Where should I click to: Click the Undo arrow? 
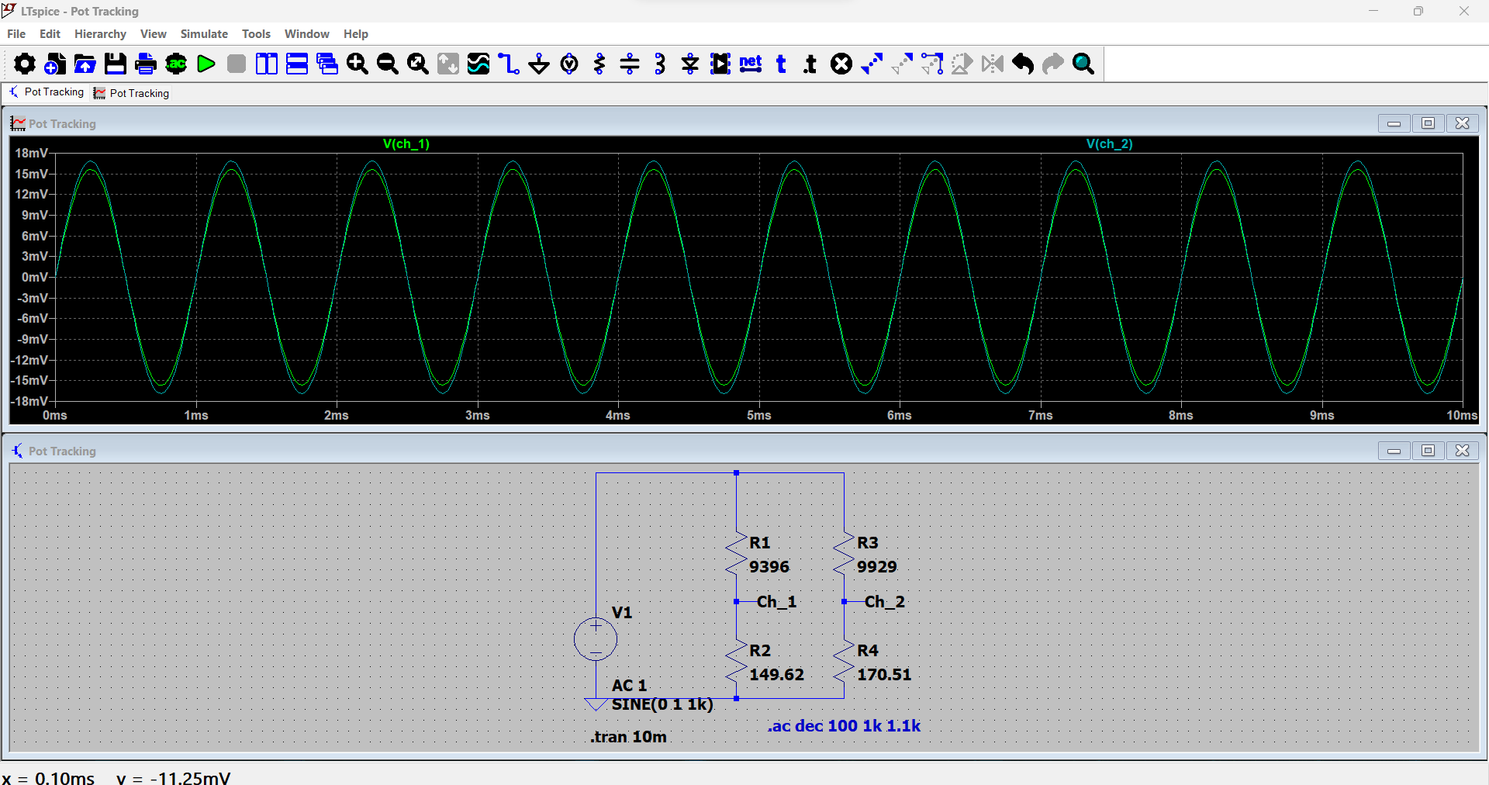1023,64
